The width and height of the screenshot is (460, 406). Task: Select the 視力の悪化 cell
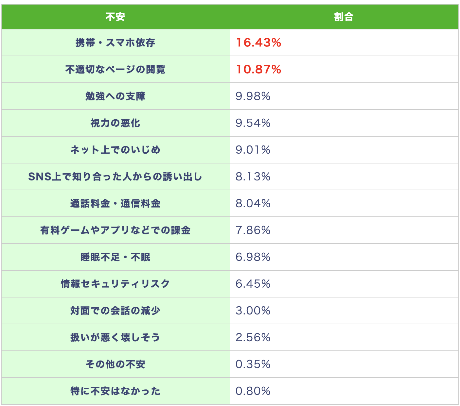tap(115, 123)
